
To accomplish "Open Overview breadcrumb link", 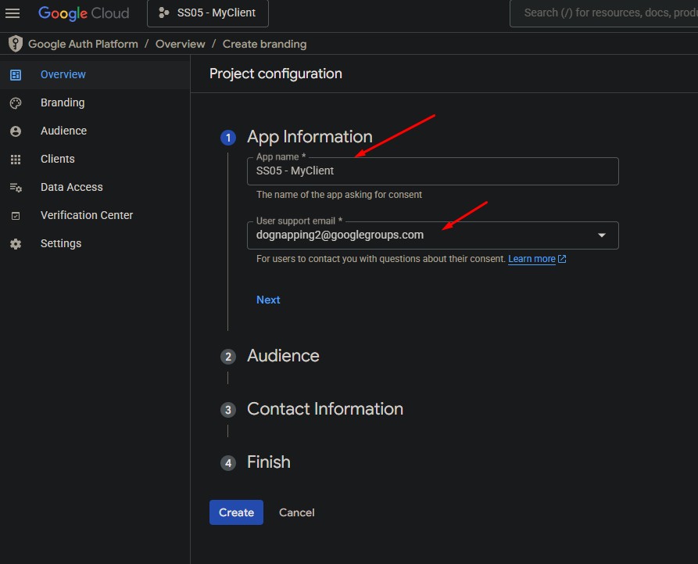I will (x=180, y=44).
